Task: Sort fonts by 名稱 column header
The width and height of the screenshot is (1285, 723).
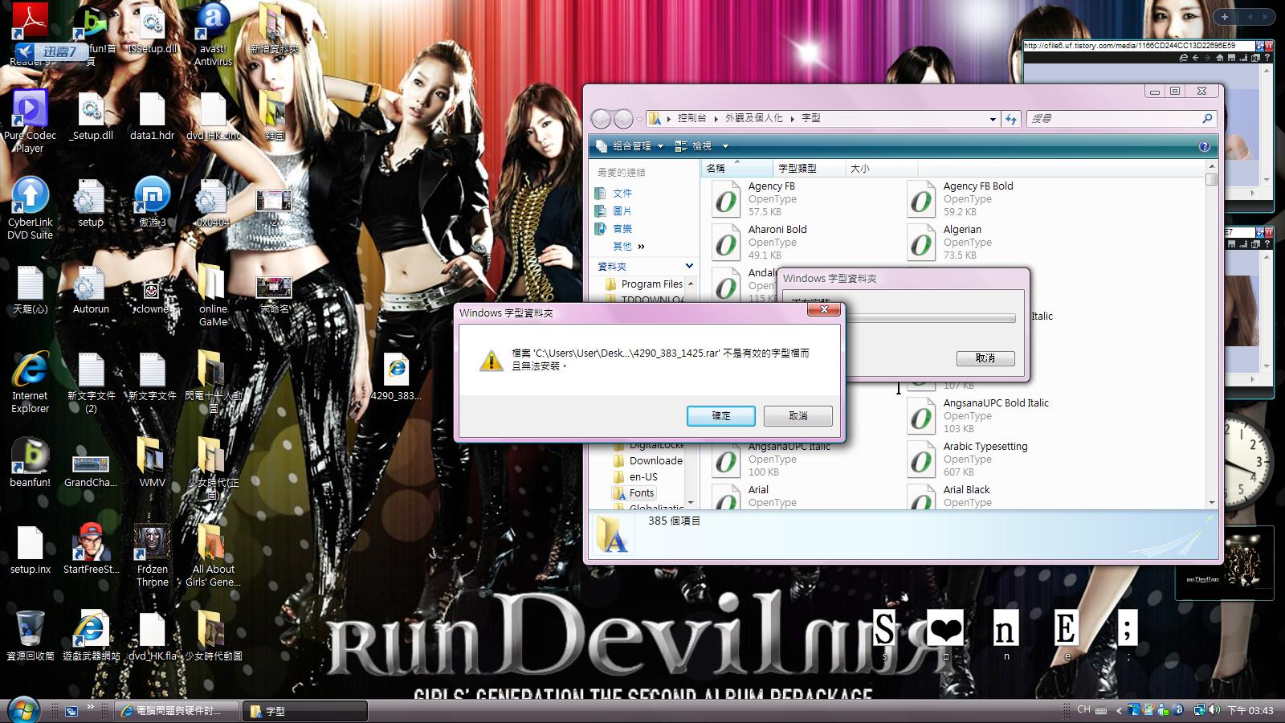Action: point(736,169)
